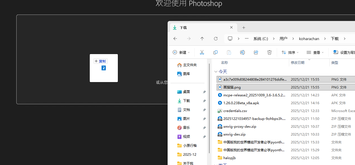The width and height of the screenshot is (355, 165).
Task: Expand the chevron after the PC icon
Action: click(238, 39)
